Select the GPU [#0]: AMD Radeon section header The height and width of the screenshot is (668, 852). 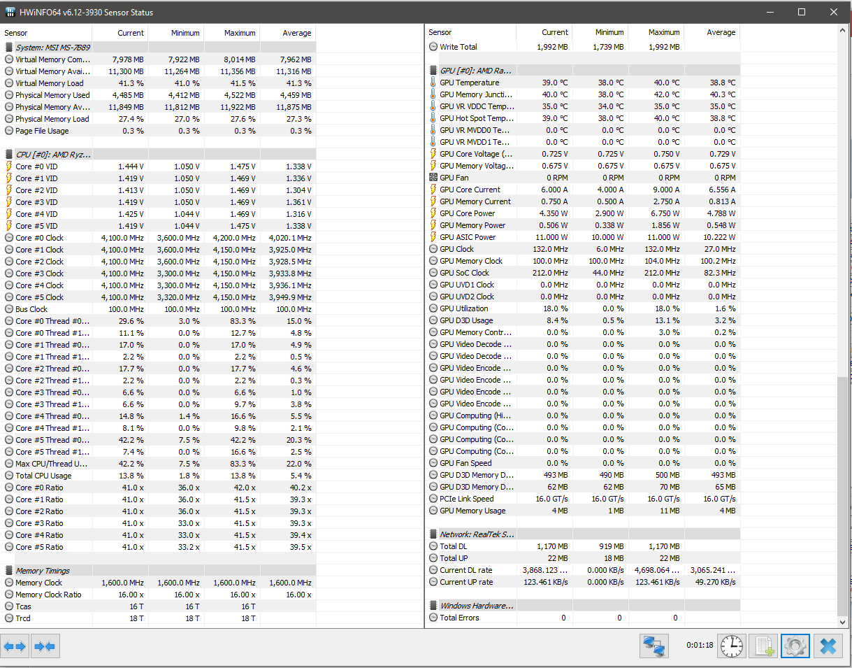[475, 71]
